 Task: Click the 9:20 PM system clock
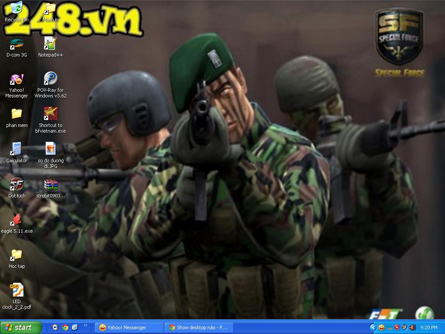coord(429,328)
